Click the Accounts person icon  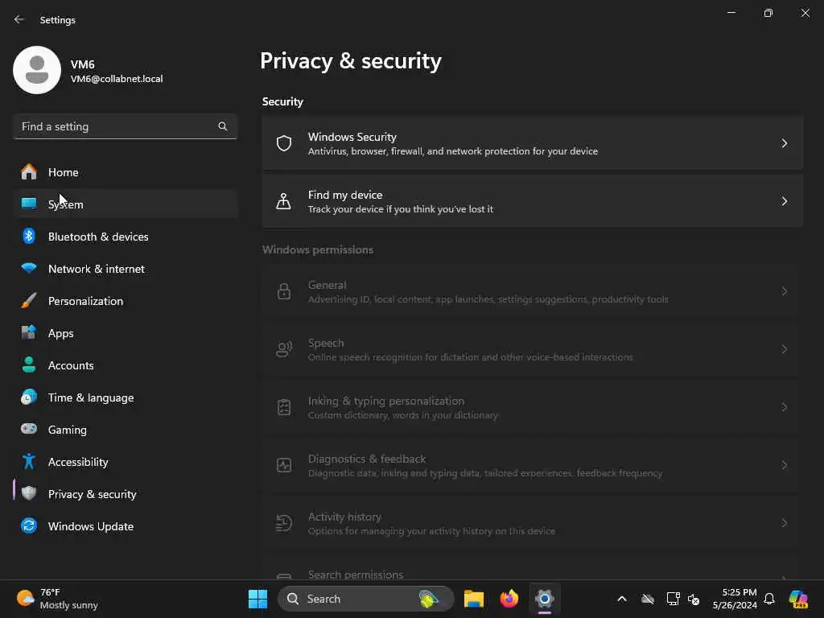point(29,365)
